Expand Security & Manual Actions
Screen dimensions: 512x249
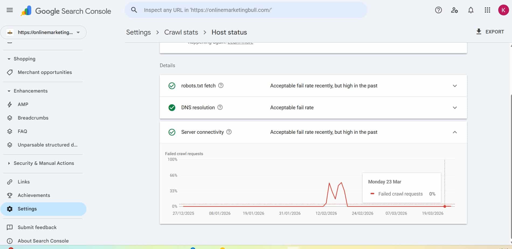(9, 163)
